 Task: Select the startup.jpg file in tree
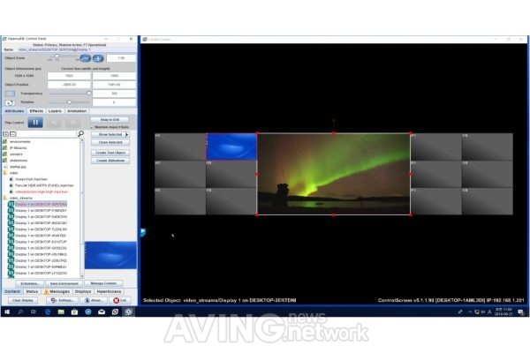(x=18, y=167)
